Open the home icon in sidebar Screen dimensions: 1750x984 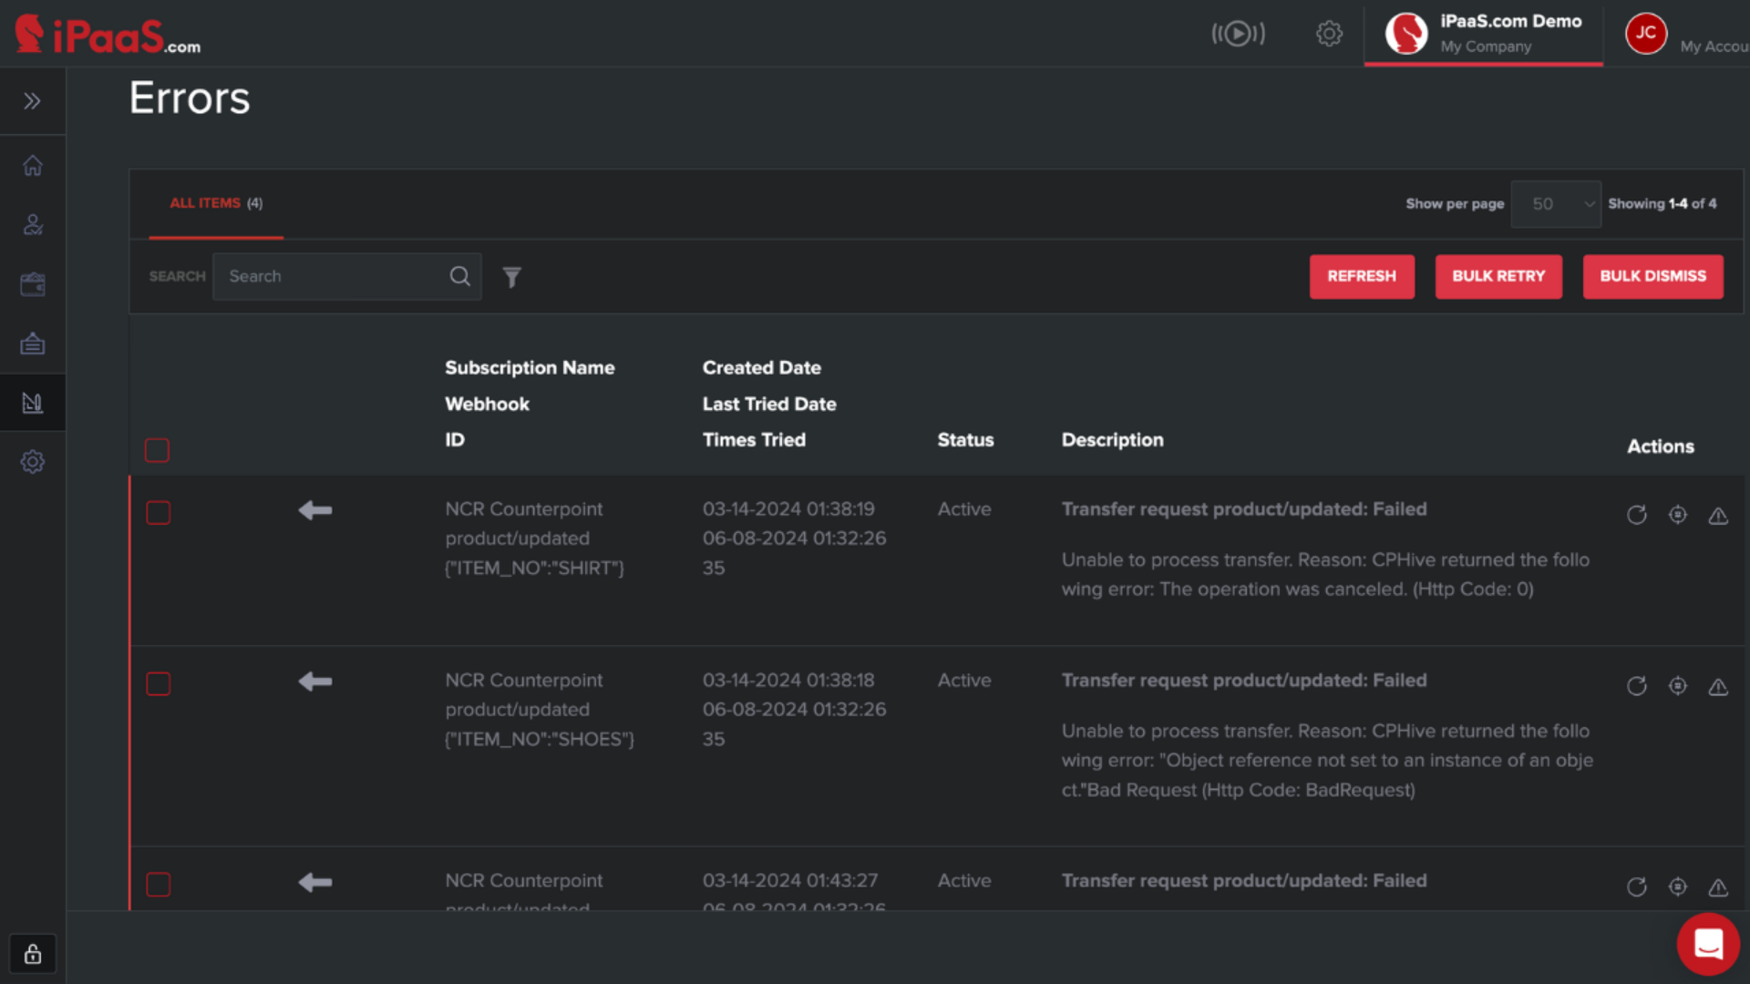point(33,166)
